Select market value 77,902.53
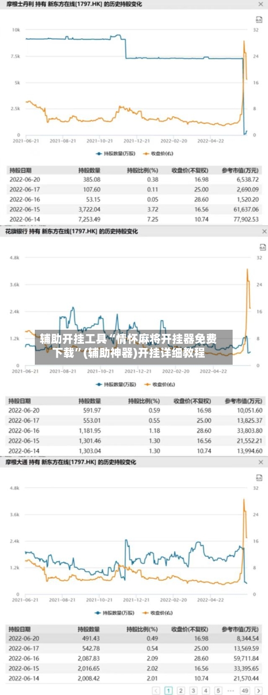 click(x=246, y=219)
